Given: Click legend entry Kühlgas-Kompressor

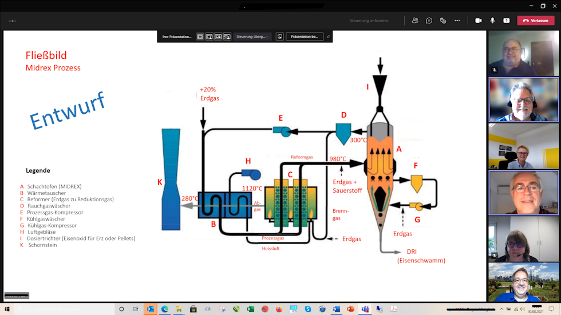Looking at the screenshot, I should coord(52,225).
